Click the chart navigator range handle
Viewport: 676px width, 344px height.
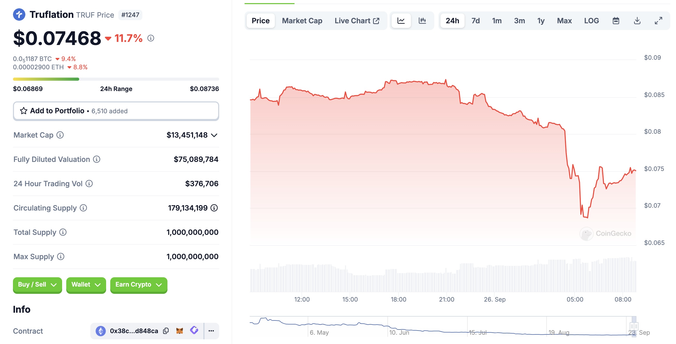[634, 326]
